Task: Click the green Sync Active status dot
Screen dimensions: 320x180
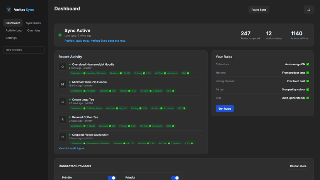Action: (60, 35)
